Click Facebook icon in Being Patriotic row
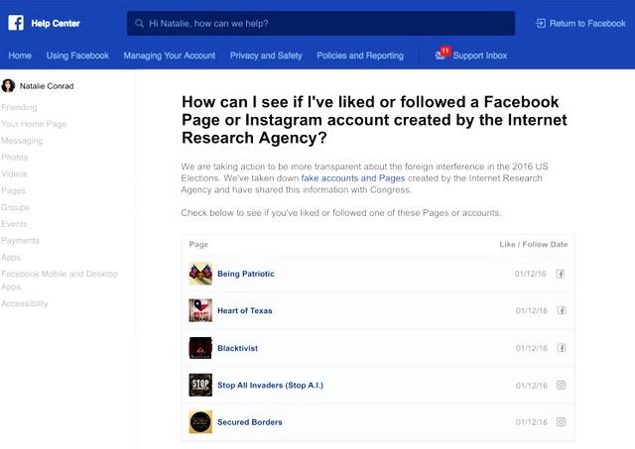 pyautogui.click(x=561, y=274)
